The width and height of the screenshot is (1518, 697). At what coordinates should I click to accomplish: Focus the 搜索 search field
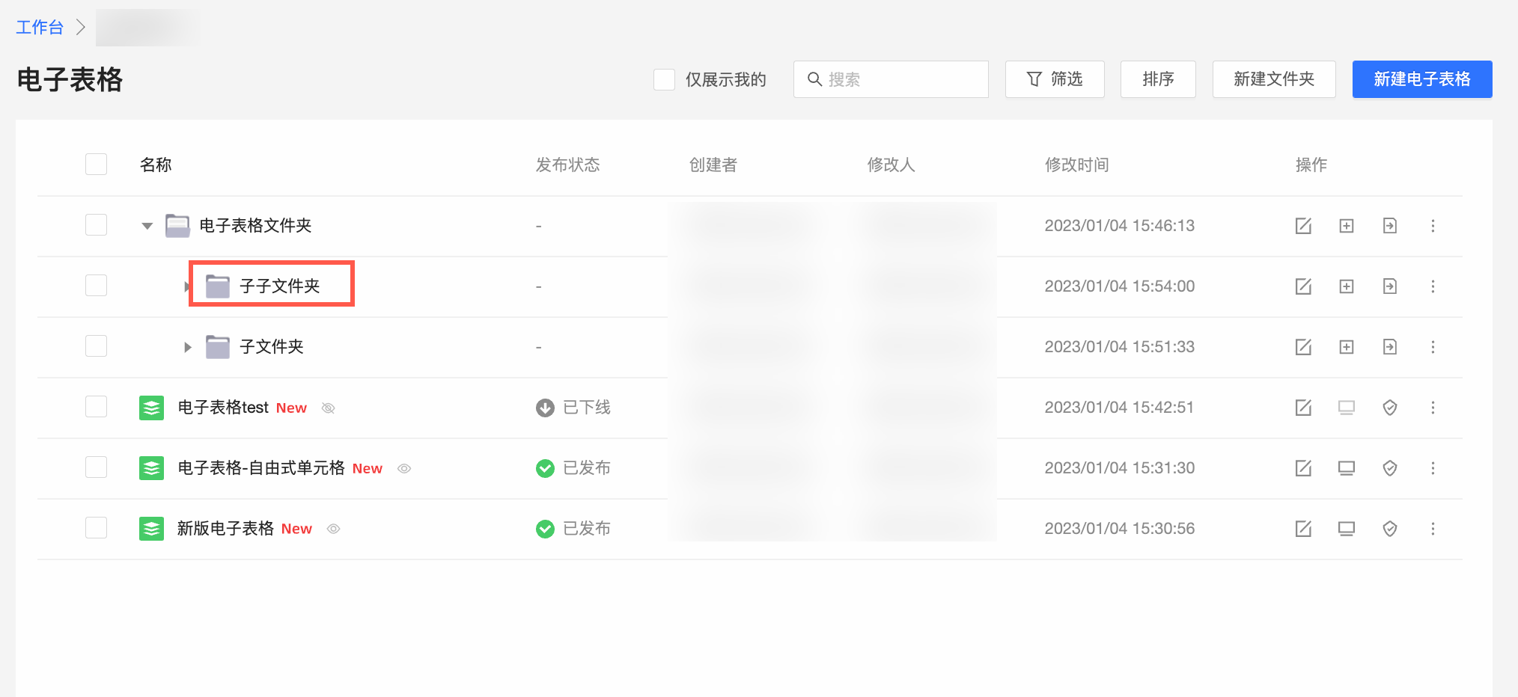pyautogui.click(x=891, y=79)
